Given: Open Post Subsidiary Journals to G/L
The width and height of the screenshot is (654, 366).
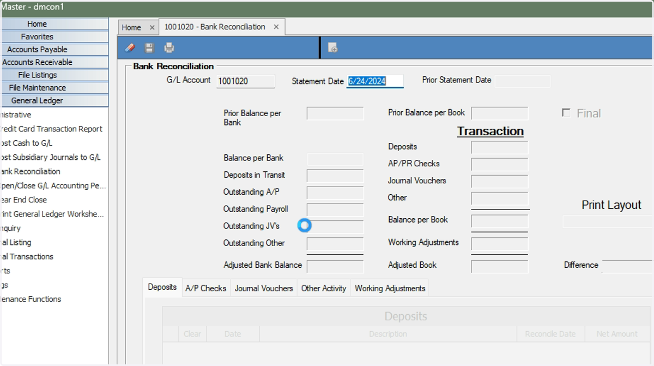Looking at the screenshot, I should click(x=51, y=157).
